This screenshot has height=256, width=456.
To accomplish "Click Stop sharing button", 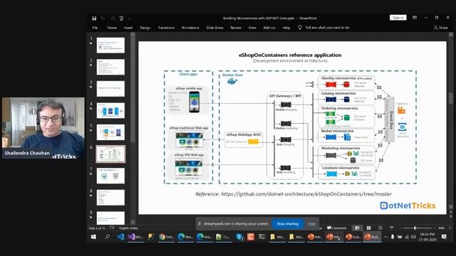I will pos(287,224).
